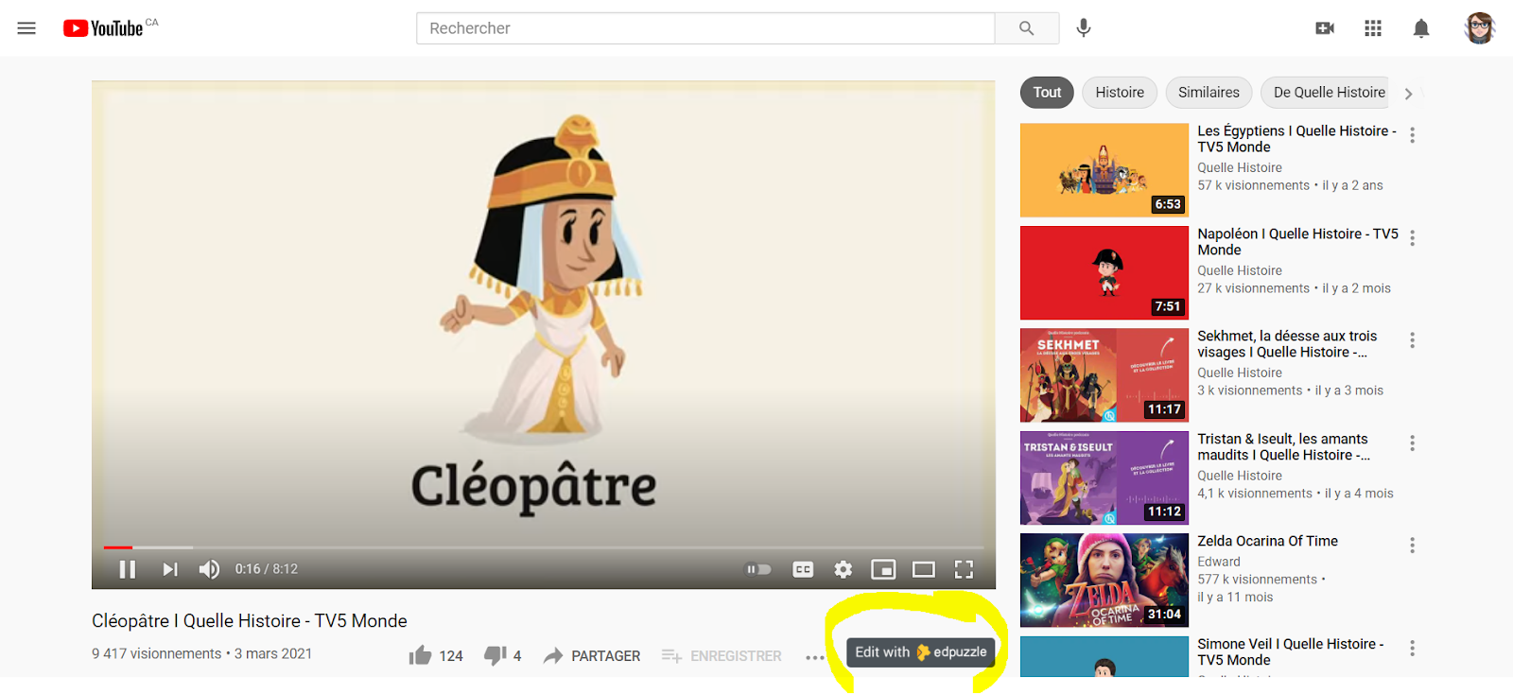Toggle closed captions on the video
Viewport: 1513px width, 694px height.
[x=803, y=569]
